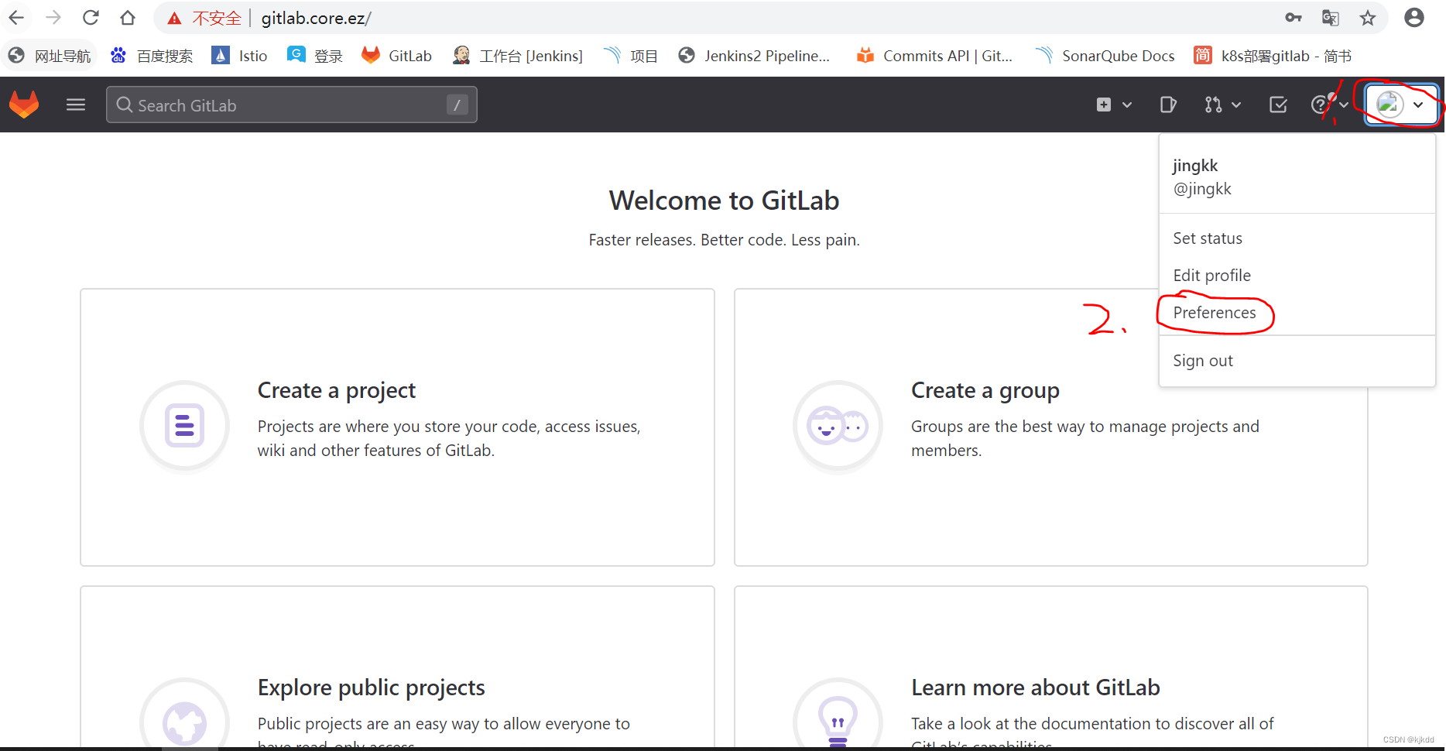The image size is (1446, 751).
Task: Open the GitLab bookmark
Action: pyautogui.click(x=396, y=56)
